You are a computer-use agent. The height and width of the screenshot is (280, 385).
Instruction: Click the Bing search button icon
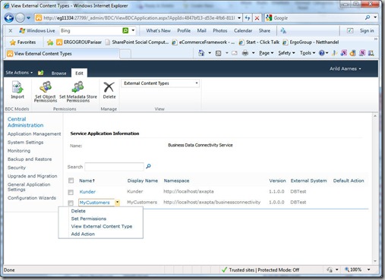[x=125, y=30]
